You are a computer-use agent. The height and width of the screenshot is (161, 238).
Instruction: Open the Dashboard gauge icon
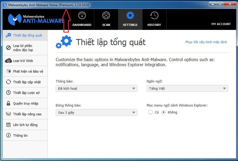click(x=82, y=15)
